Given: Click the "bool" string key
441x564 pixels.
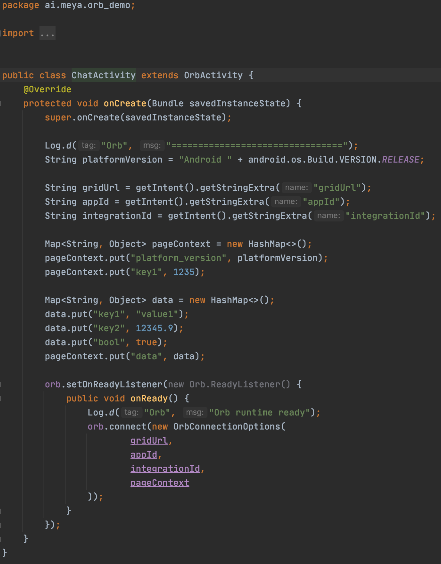Looking at the screenshot, I should click(109, 342).
